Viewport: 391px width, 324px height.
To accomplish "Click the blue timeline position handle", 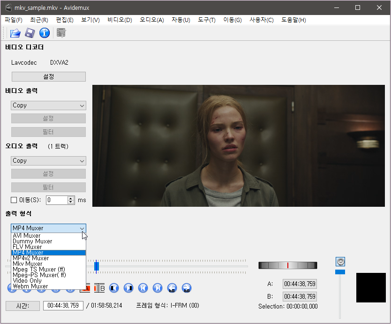I will (97, 266).
